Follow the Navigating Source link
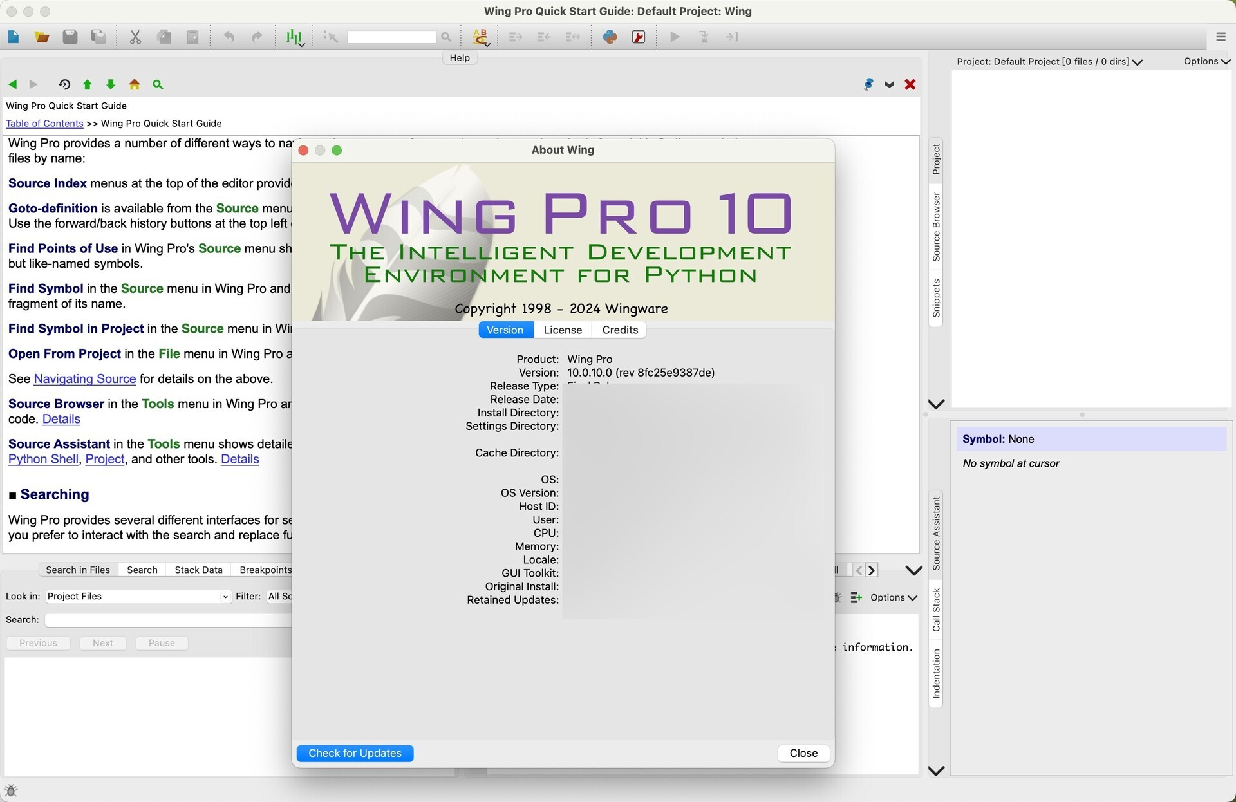This screenshot has width=1236, height=802. tap(85, 379)
